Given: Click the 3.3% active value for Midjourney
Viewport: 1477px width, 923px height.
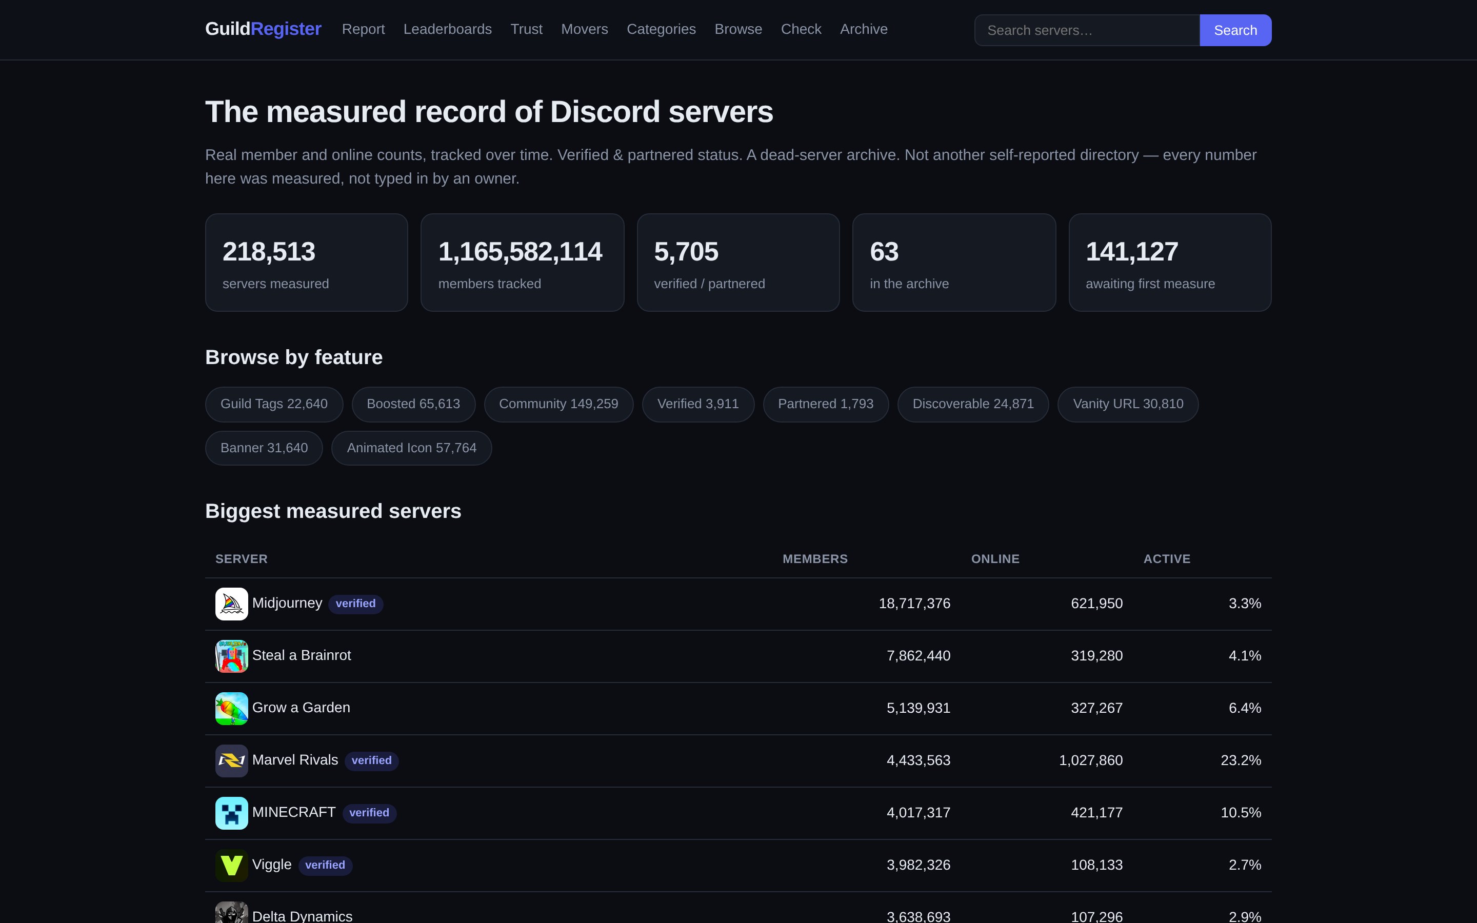Looking at the screenshot, I should click(1245, 604).
